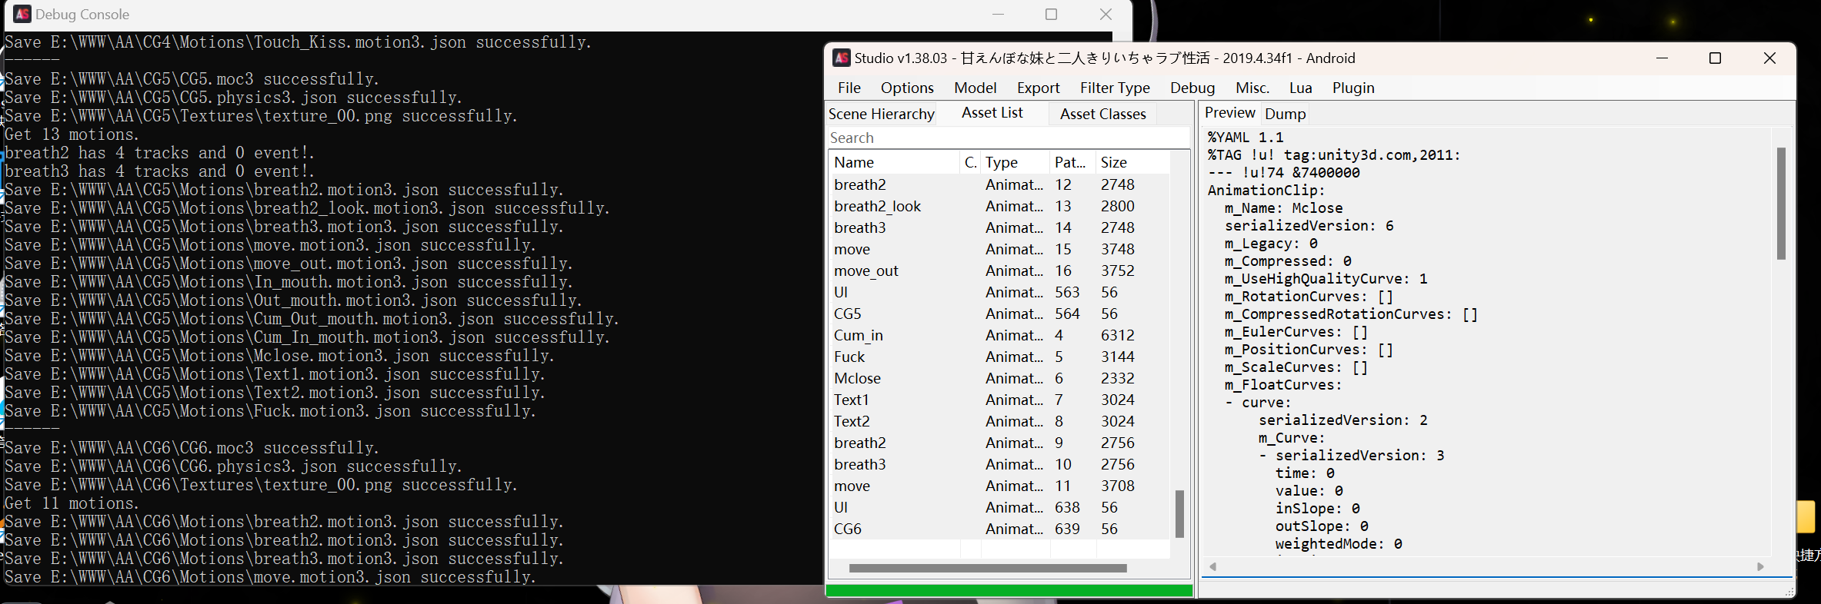
Task: Switch to the Preview tab
Action: [x=1229, y=113]
